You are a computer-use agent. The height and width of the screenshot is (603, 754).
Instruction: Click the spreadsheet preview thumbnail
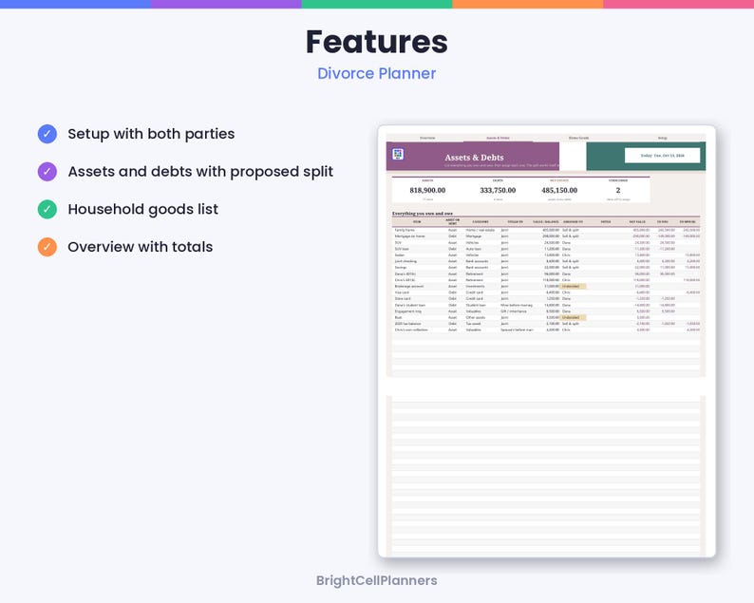pyautogui.click(x=547, y=342)
